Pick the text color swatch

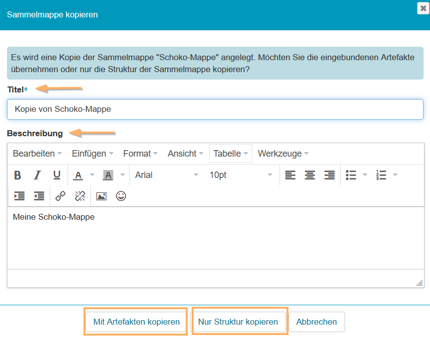click(78, 175)
